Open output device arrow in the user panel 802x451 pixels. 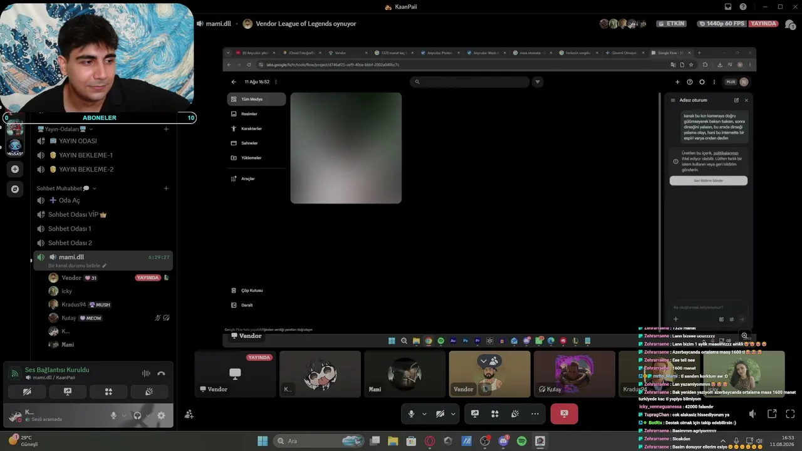point(148,415)
